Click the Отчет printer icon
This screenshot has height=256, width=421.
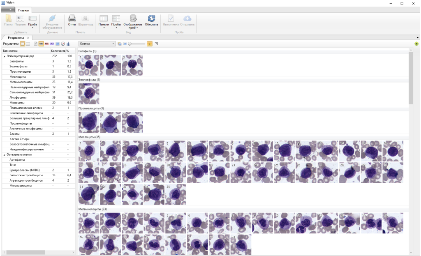72,19
